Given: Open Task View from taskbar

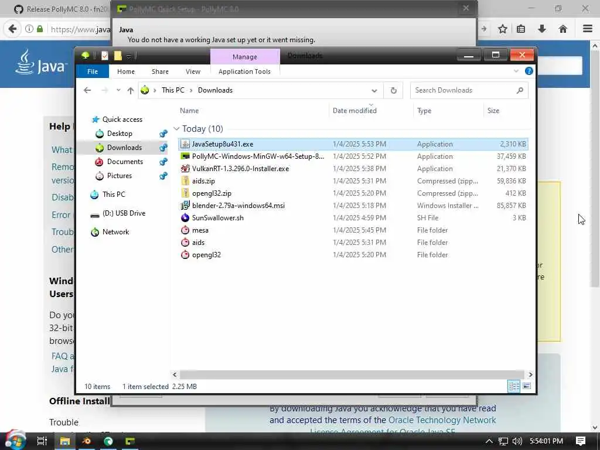Looking at the screenshot, I should click(42, 441).
